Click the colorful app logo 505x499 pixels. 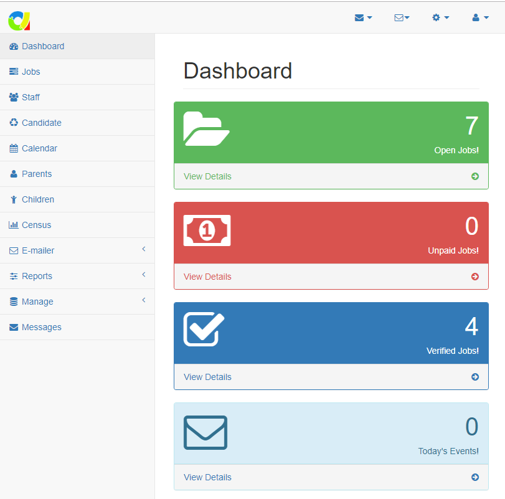point(19,21)
